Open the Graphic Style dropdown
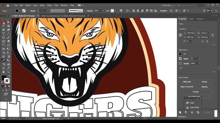 (115, 11)
